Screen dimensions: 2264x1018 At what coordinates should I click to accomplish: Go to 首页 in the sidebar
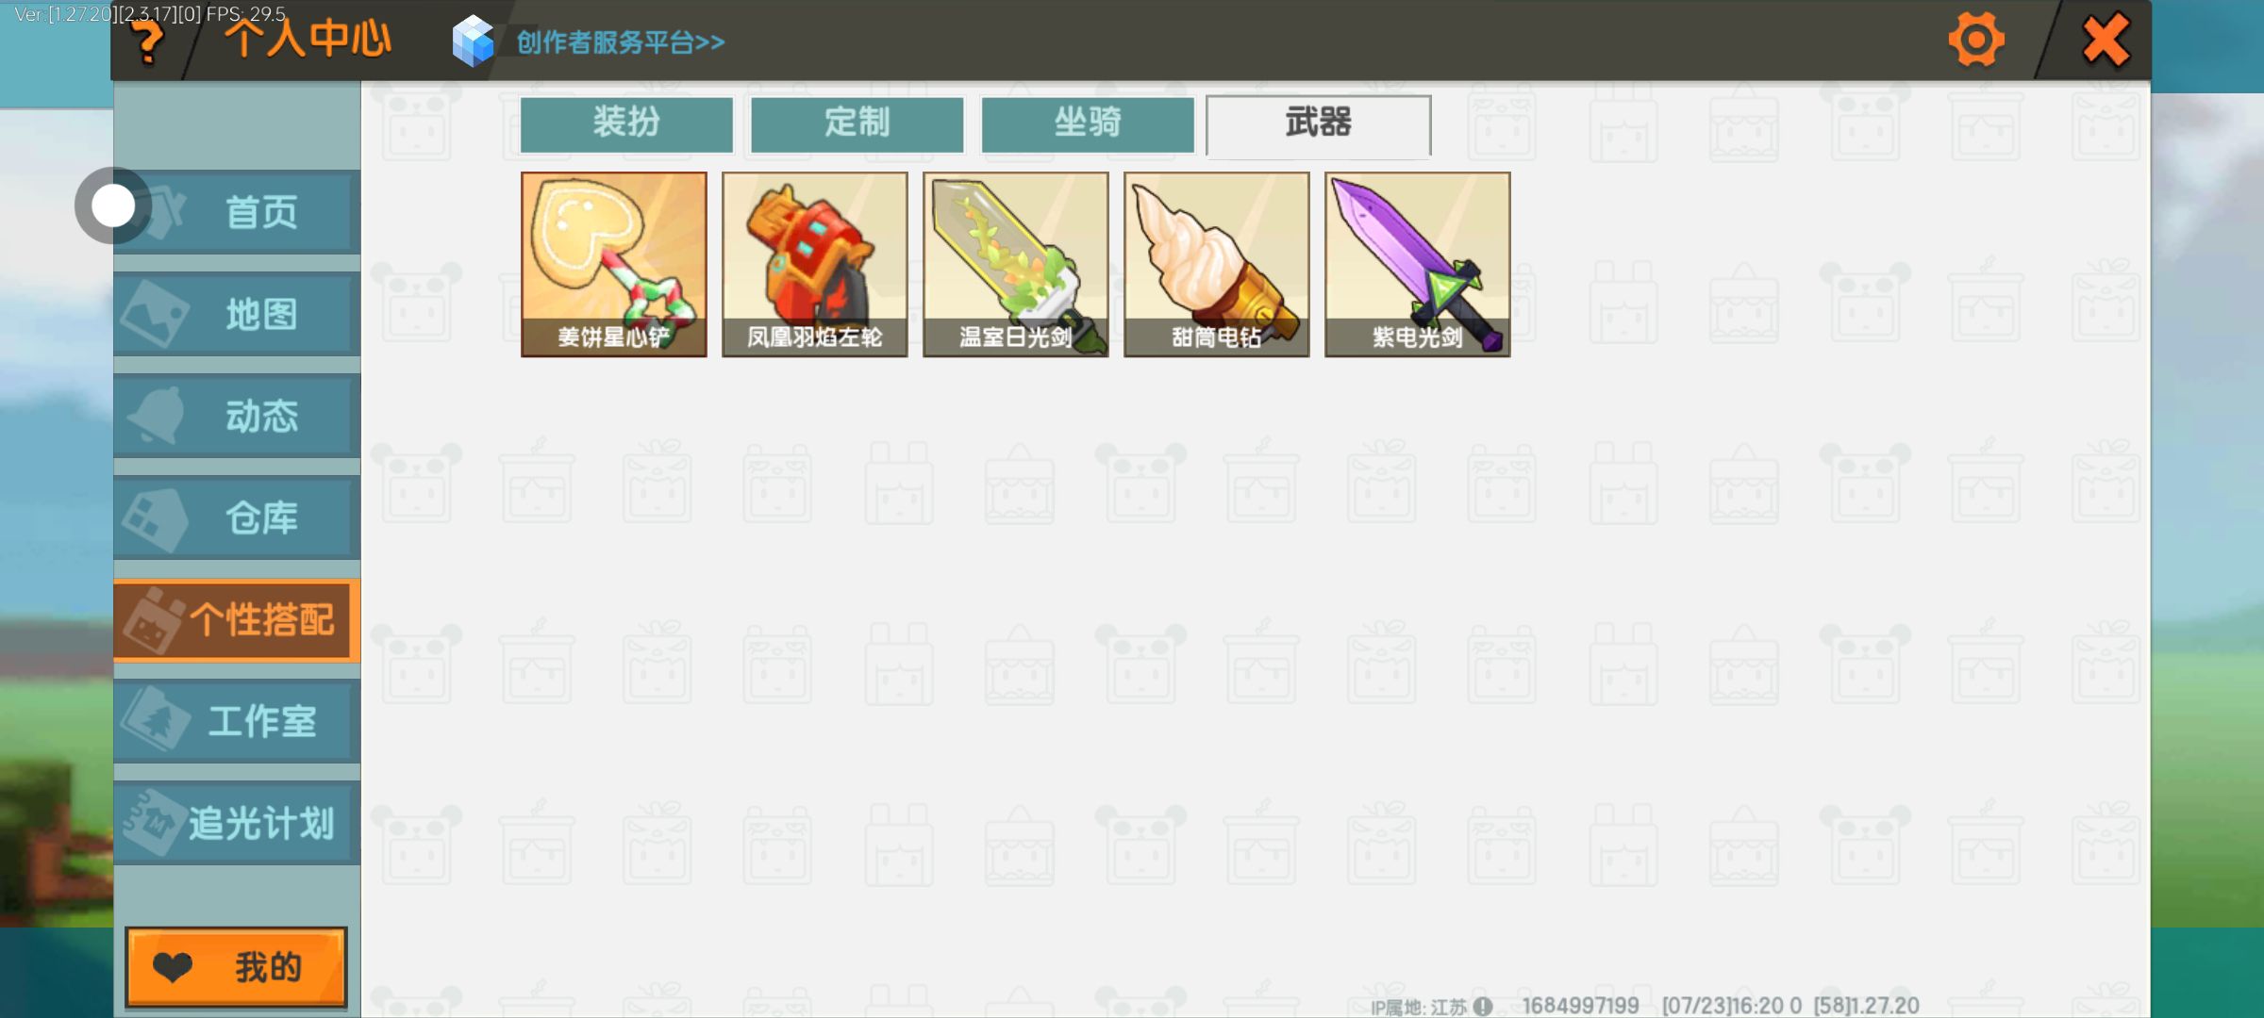click(237, 212)
